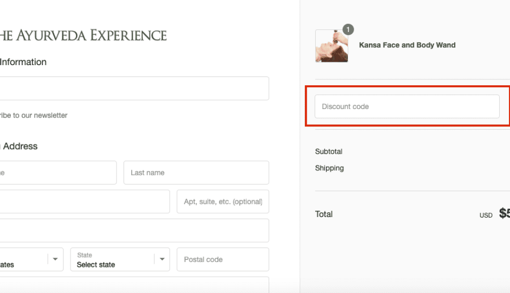Click the Subtotal label
This screenshot has height=293, width=510.
[328, 151]
